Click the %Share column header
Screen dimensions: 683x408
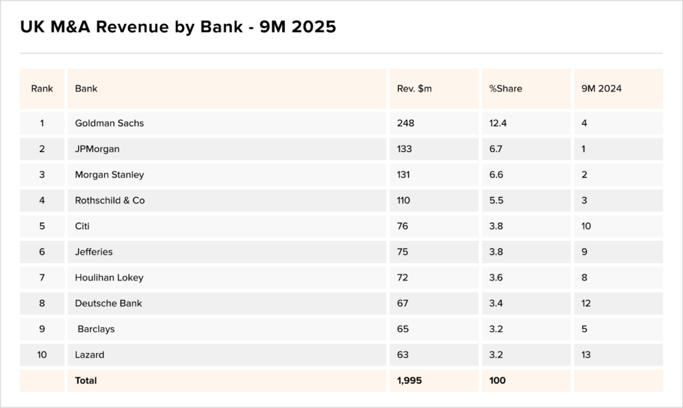[506, 89]
